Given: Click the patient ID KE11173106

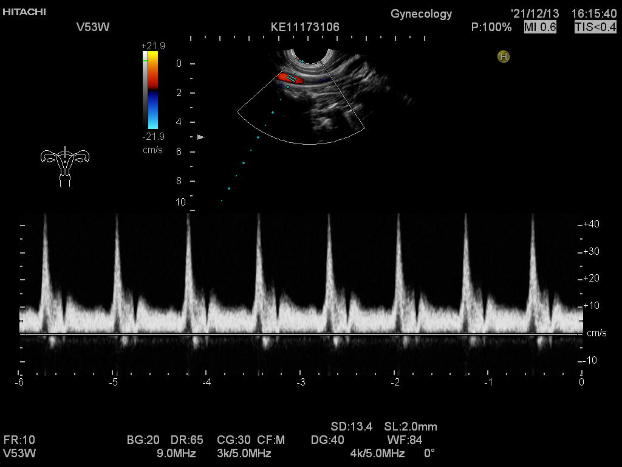Looking at the screenshot, I should tap(305, 27).
